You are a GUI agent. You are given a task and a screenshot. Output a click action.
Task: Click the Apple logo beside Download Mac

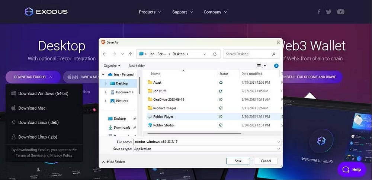pos(13,108)
